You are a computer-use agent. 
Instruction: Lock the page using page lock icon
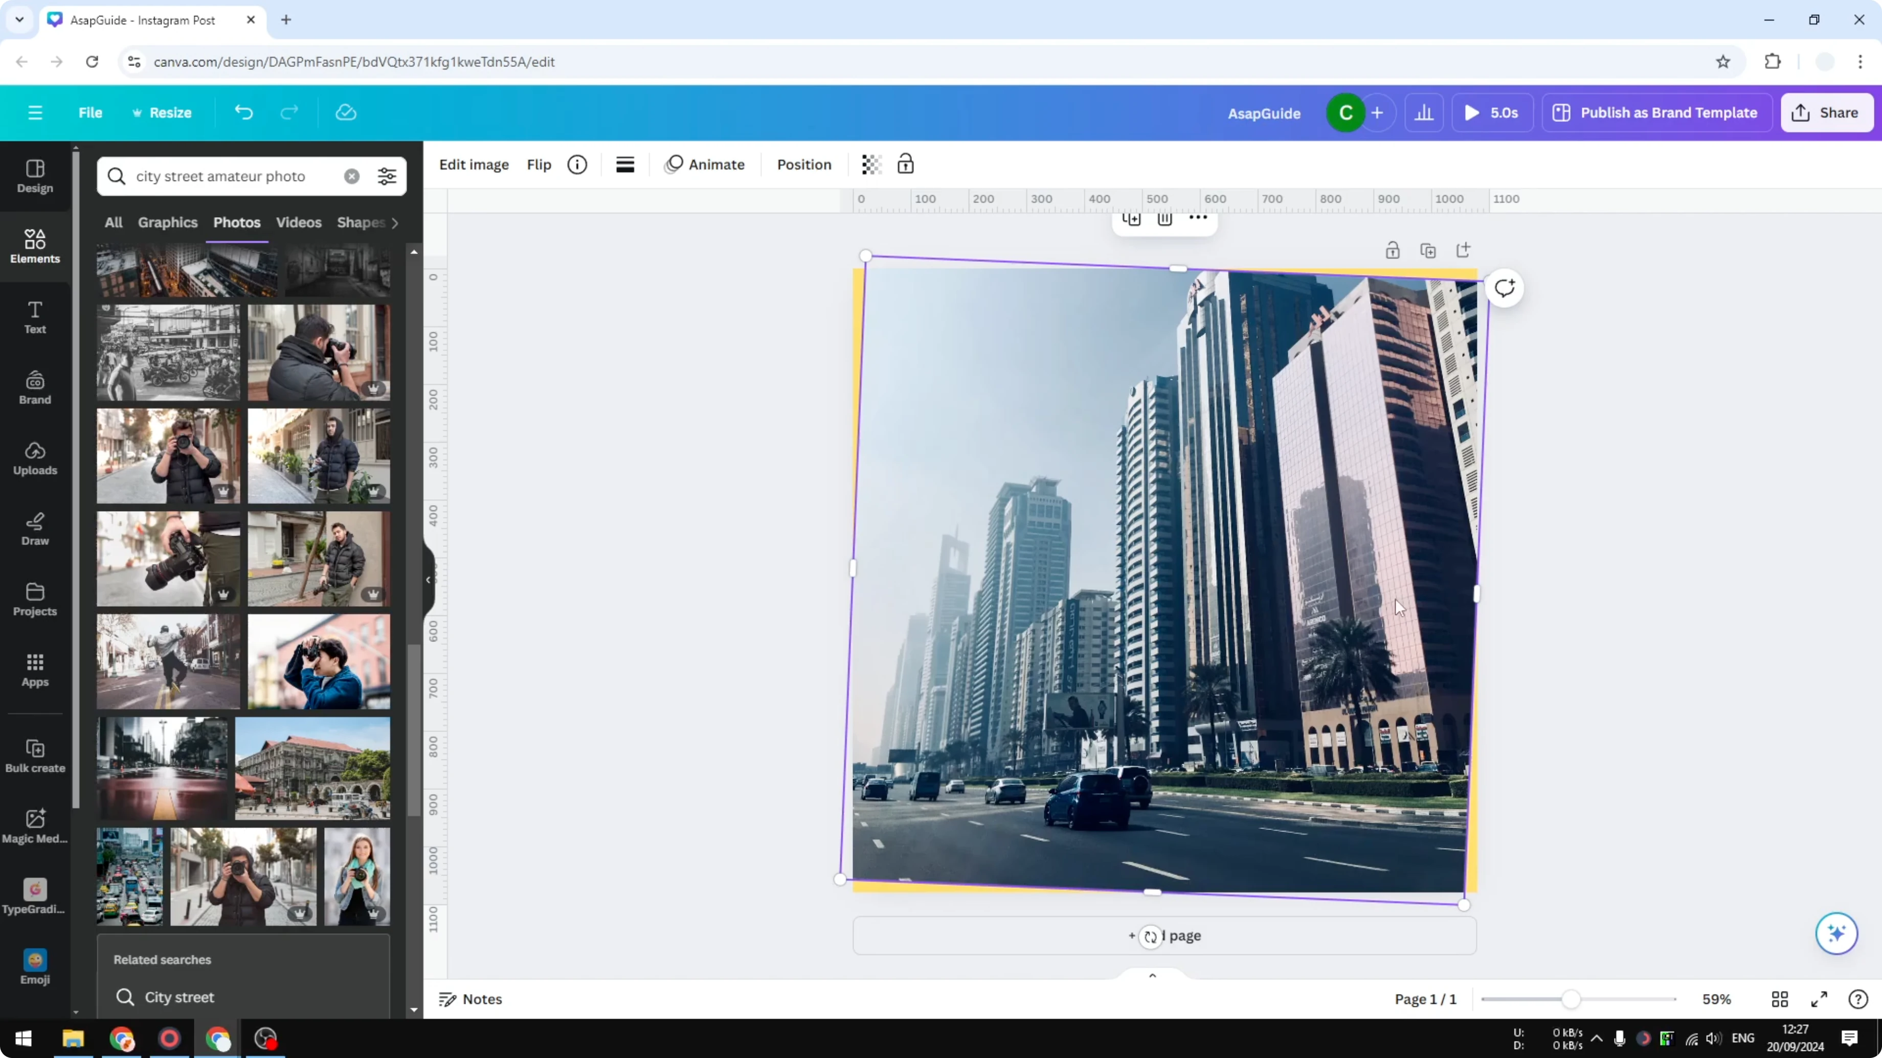coord(1393,250)
